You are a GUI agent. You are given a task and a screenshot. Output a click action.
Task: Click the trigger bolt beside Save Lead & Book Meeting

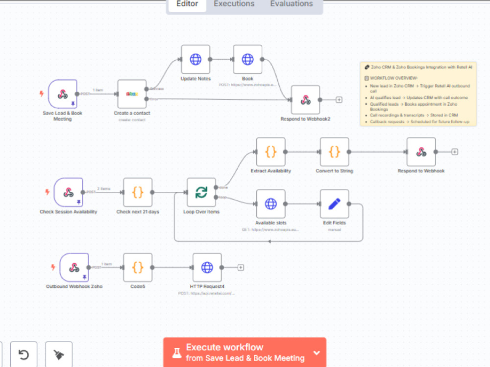(x=41, y=93)
